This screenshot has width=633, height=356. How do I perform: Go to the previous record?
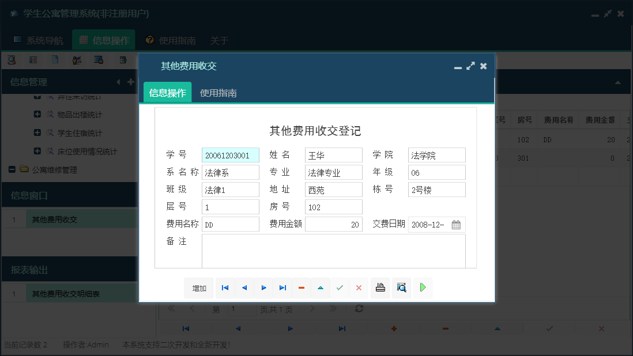[x=244, y=287]
